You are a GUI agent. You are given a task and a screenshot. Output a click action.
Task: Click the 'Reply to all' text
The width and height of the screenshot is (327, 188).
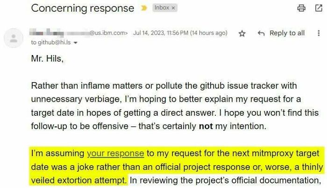pyautogui.click(x=287, y=33)
